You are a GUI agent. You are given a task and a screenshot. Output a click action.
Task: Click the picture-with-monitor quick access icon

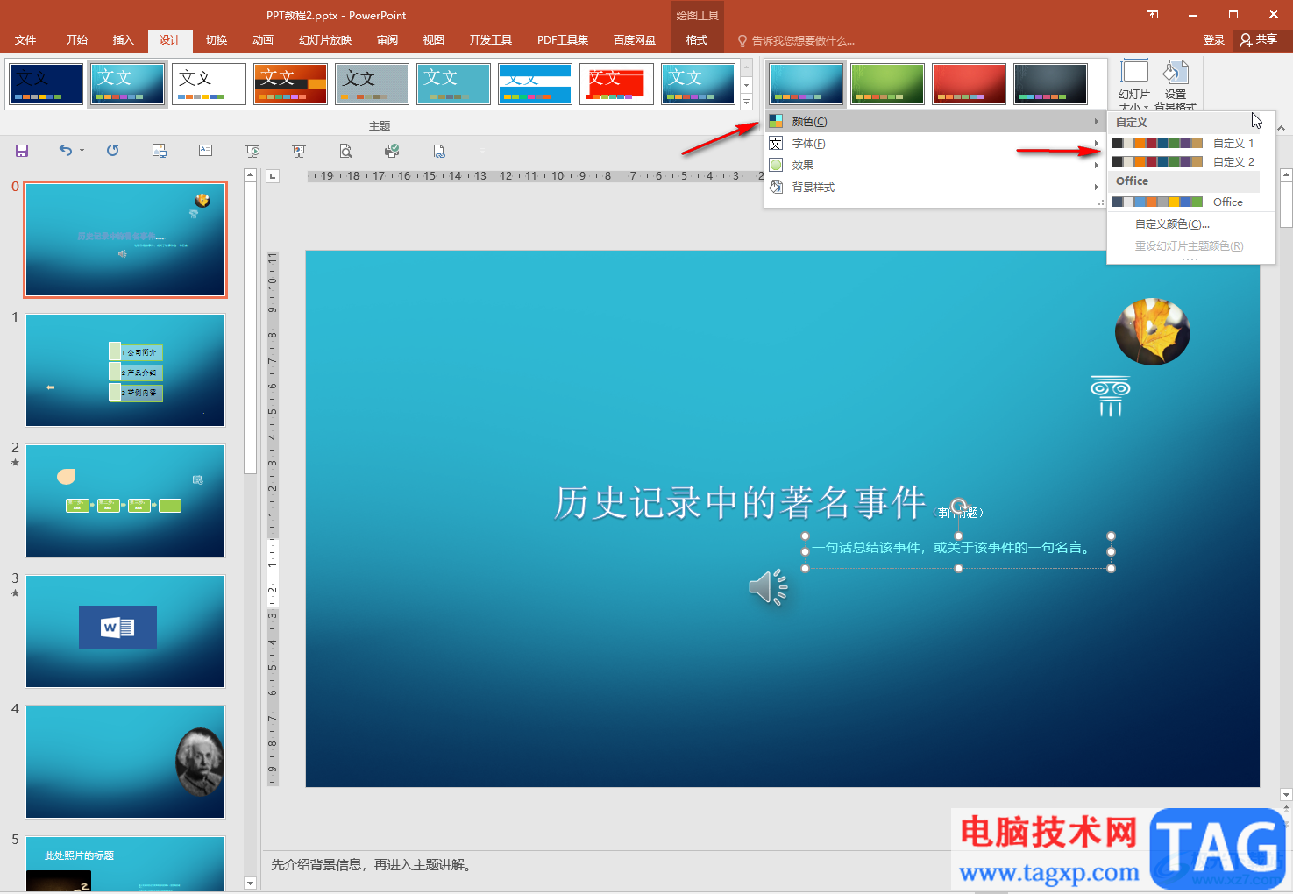160,151
